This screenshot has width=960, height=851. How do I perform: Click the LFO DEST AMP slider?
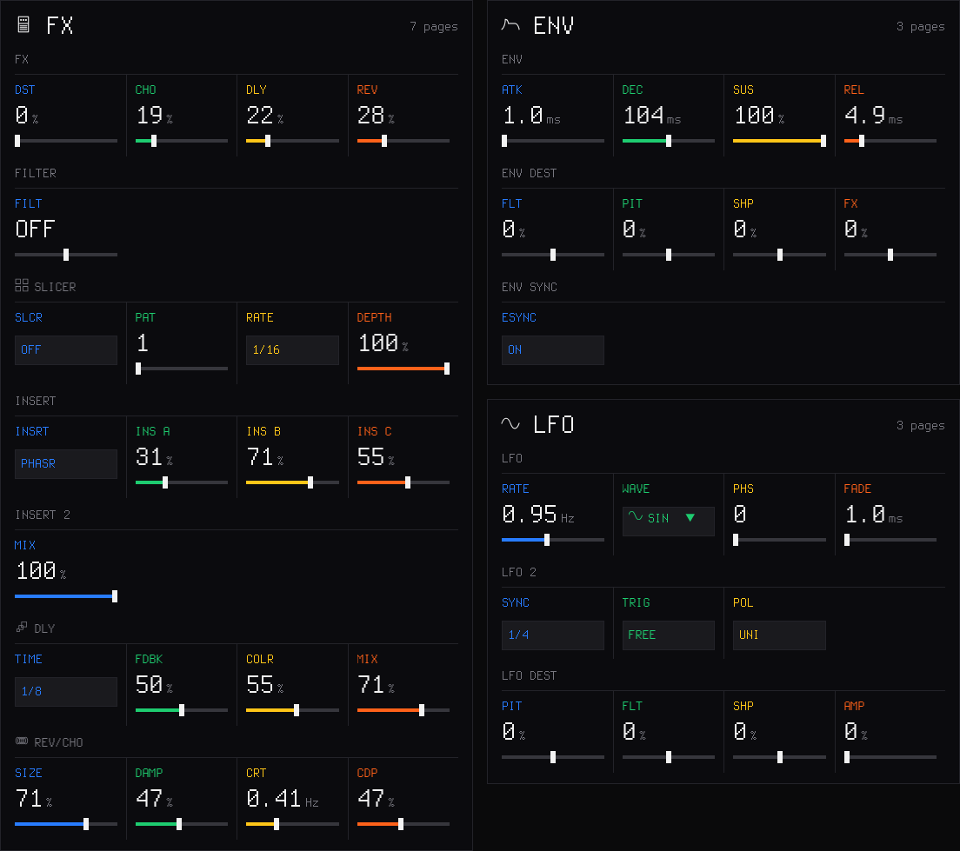point(890,757)
